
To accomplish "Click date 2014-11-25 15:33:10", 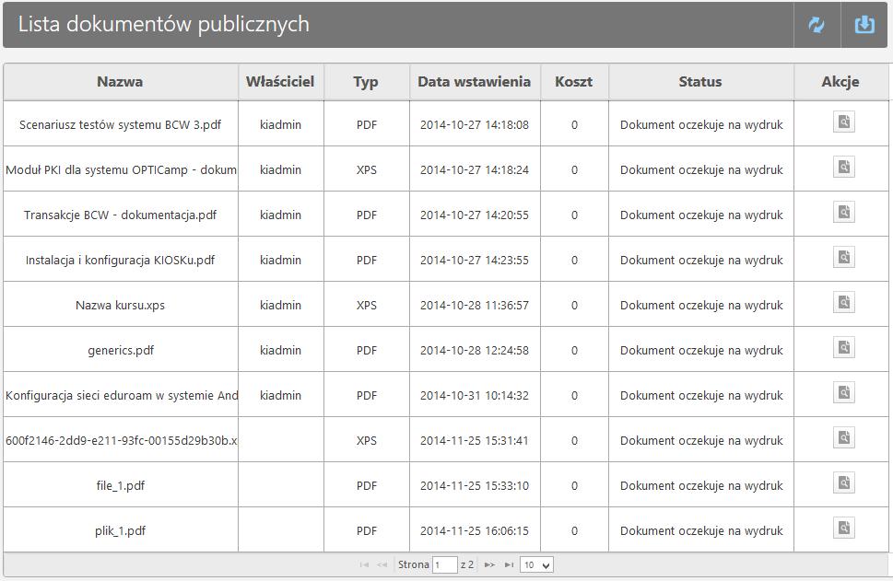I will [x=475, y=485].
